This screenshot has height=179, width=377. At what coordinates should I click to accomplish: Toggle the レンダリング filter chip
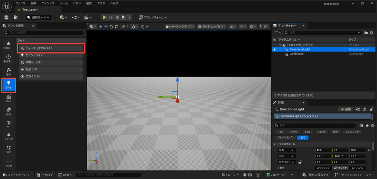click(x=352, y=132)
